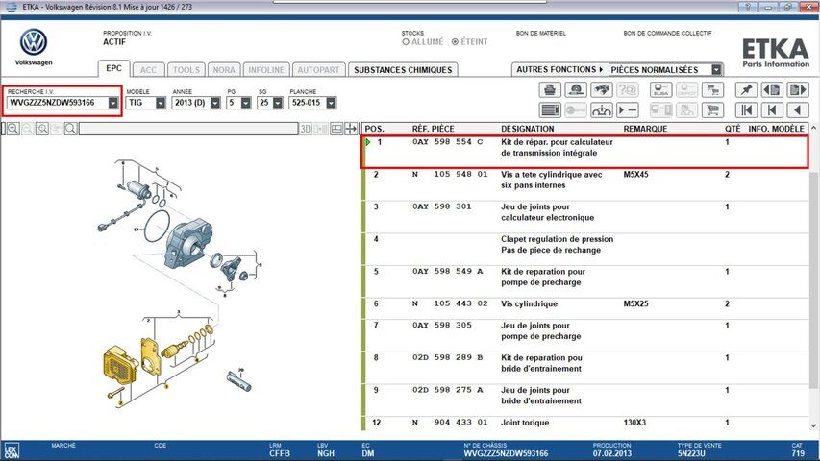Click the list view lines icon
Image resolution: width=820 pixels, height=461 pixels.
[550, 110]
